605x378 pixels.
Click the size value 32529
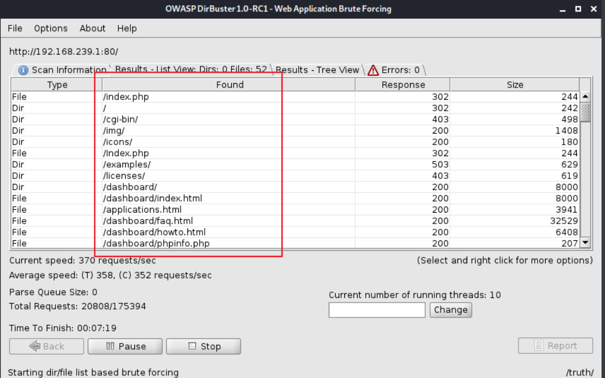[x=563, y=221]
